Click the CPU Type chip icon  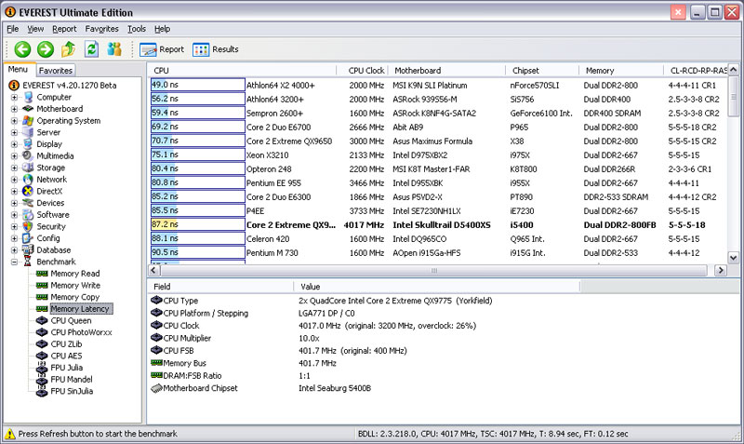pos(156,300)
